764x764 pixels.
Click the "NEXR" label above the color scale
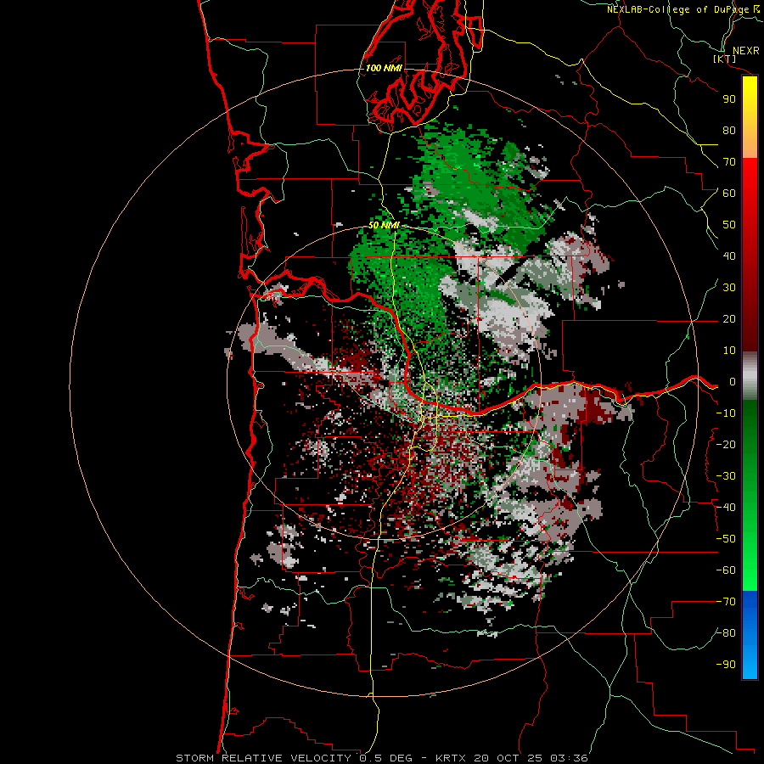coord(746,51)
